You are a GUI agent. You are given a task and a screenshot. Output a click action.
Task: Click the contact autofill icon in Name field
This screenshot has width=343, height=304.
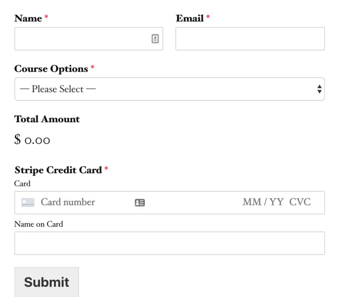155,39
